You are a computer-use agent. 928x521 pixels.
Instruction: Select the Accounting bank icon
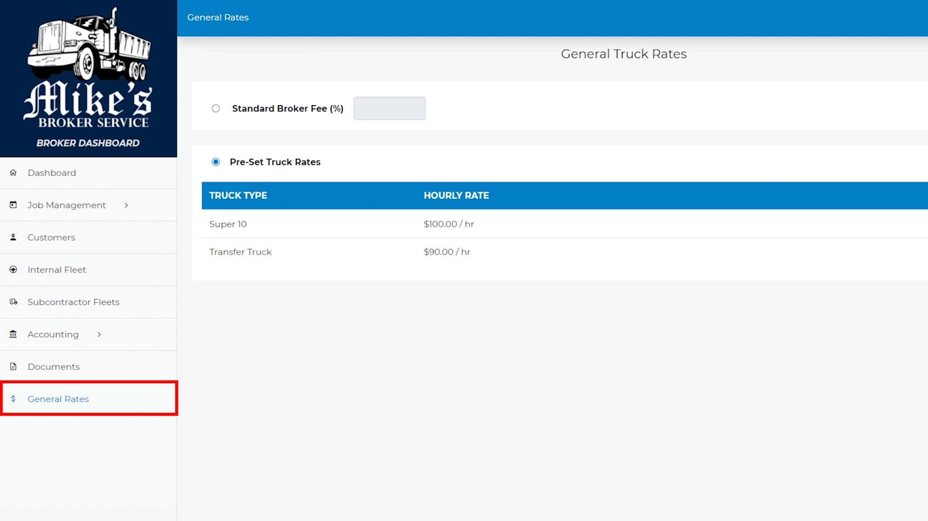click(x=12, y=334)
